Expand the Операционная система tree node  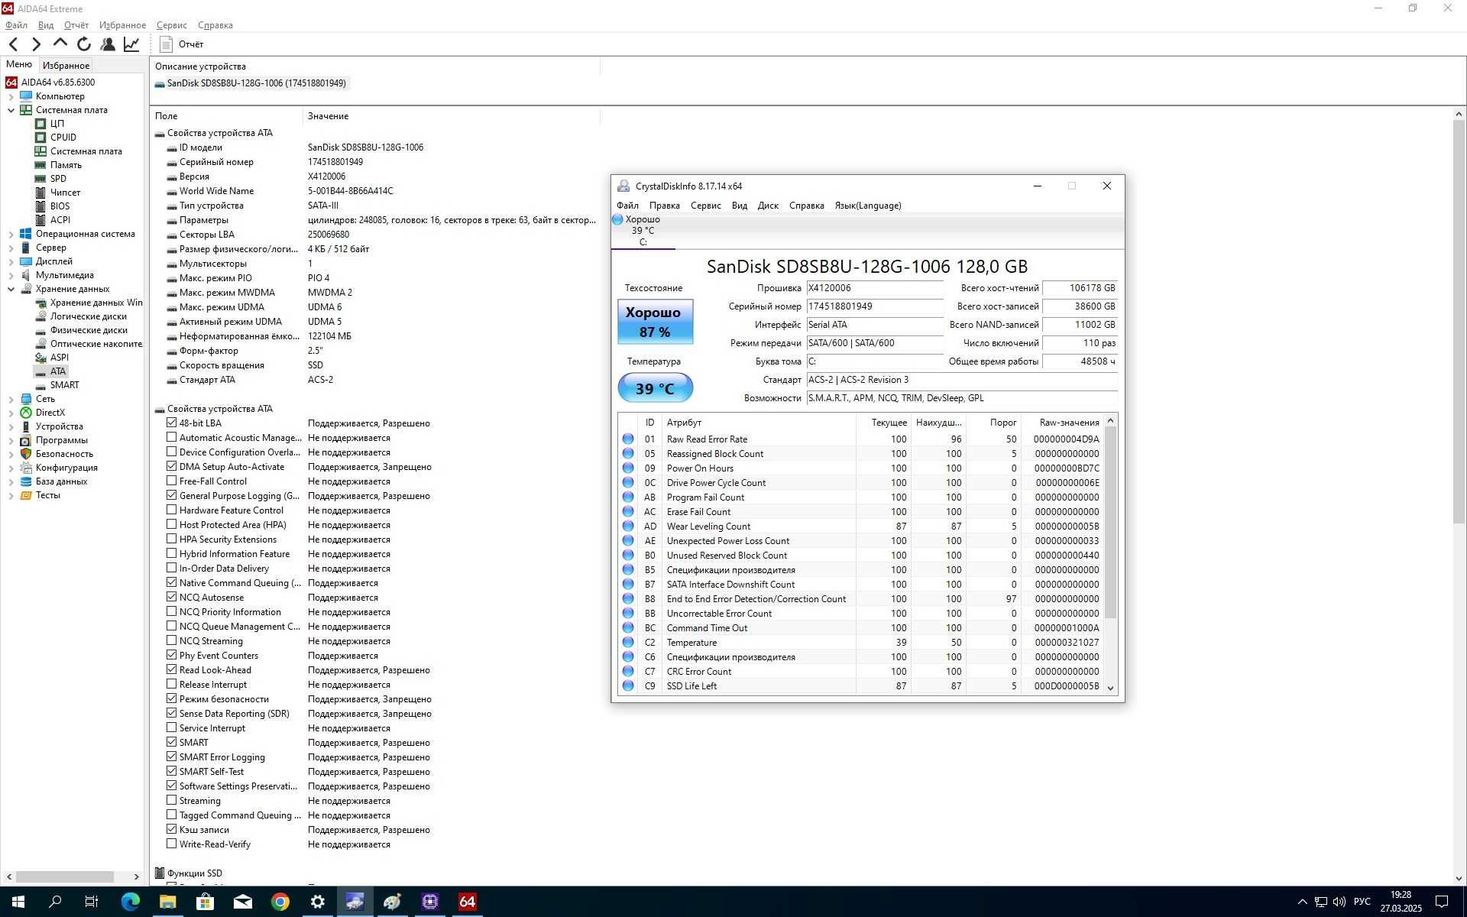[11, 234]
